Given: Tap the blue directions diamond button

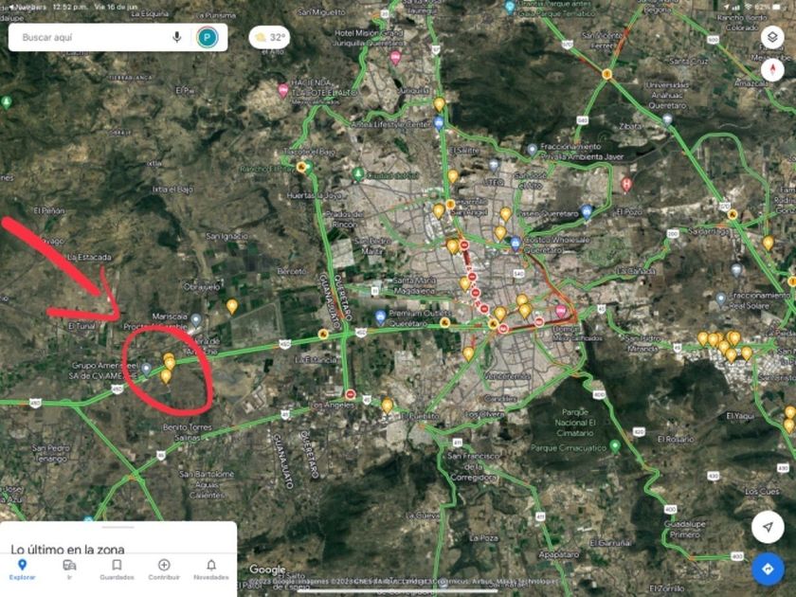Looking at the screenshot, I should coord(768,570).
